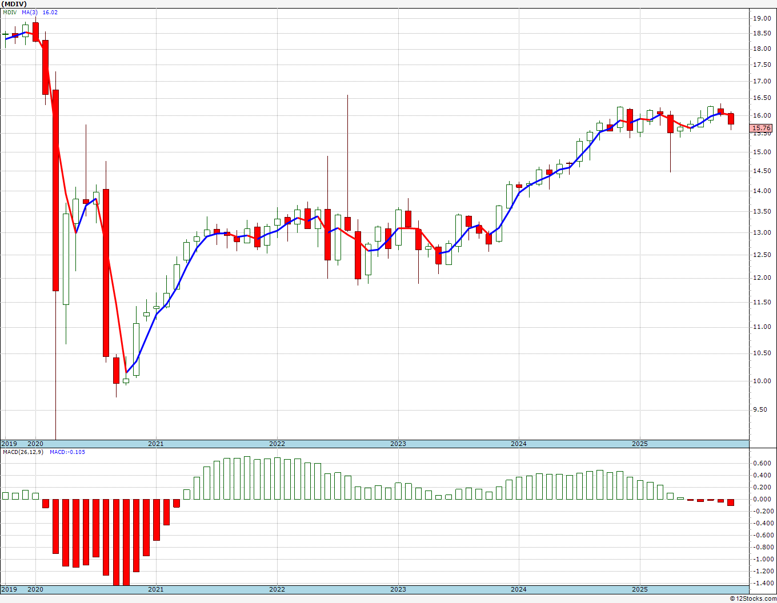Click the latest red candlestick near 15.76
Image resolution: width=777 pixels, height=603 pixels.
coord(731,119)
